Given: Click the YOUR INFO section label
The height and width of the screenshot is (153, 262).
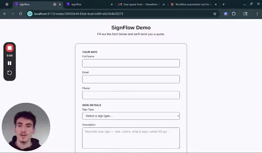Looking at the screenshot, I should coord(90,52).
